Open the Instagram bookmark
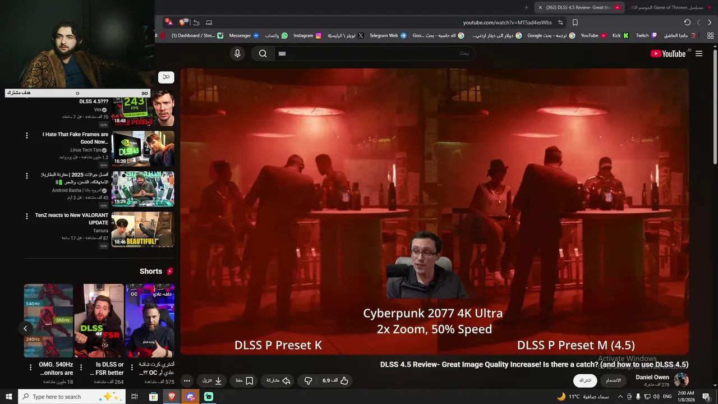Image resolution: width=718 pixels, height=404 pixels. [x=307, y=35]
